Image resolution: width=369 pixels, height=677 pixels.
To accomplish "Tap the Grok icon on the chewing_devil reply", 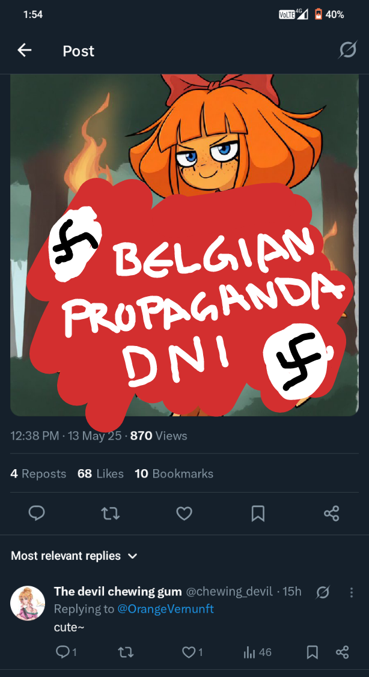I will coord(323,592).
